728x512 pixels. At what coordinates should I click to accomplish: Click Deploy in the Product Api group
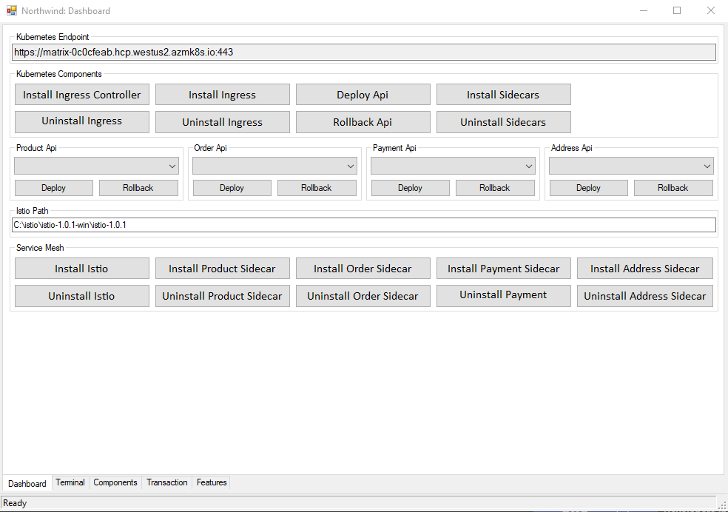click(54, 188)
